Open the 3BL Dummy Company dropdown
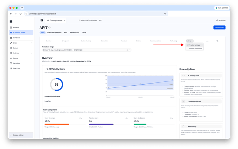Viewport: 238px width, 149px height. pyautogui.click(x=55, y=21)
